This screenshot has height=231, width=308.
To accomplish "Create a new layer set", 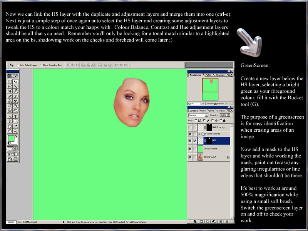I will tap(208, 221).
